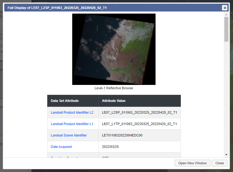The image size is (233, 172).
Task: Open the Landsat Product Identifier L1 link
Action: point(72,124)
